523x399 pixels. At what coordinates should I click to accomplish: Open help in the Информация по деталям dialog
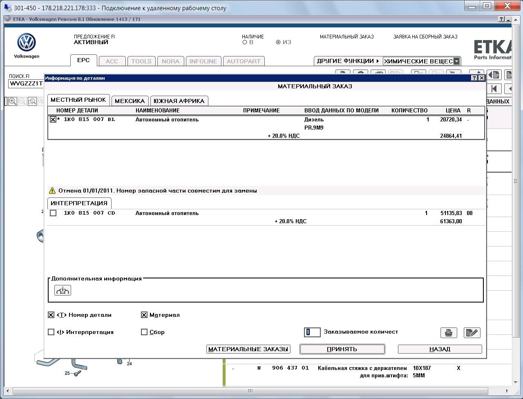(474, 78)
